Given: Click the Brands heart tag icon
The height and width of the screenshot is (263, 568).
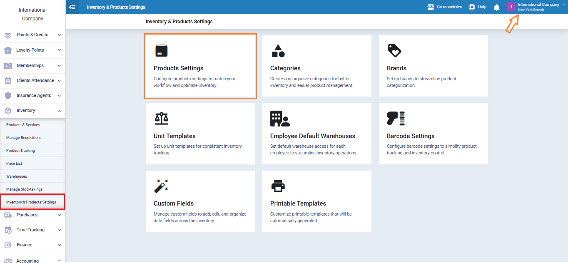Looking at the screenshot, I should coord(394,51).
